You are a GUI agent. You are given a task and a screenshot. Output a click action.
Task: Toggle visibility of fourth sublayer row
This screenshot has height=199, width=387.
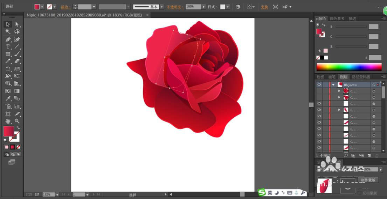pyautogui.click(x=319, y=110)
